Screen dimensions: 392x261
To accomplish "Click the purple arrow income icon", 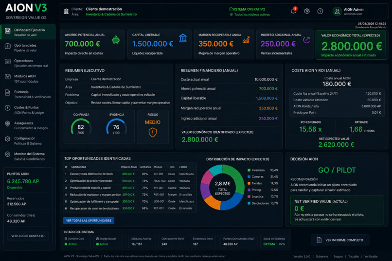I will (x=306, y=40).
